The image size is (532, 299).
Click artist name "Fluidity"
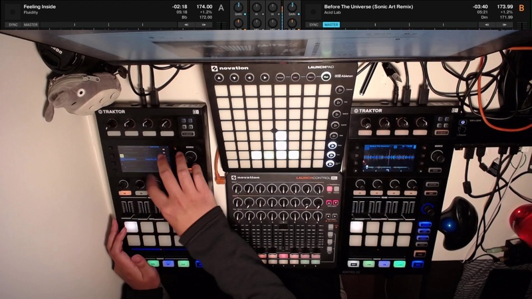click(31, 13)
